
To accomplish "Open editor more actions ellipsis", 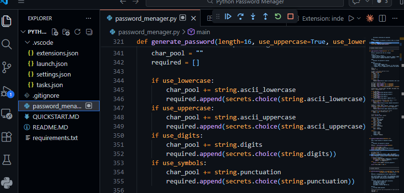I will [395, 18].
